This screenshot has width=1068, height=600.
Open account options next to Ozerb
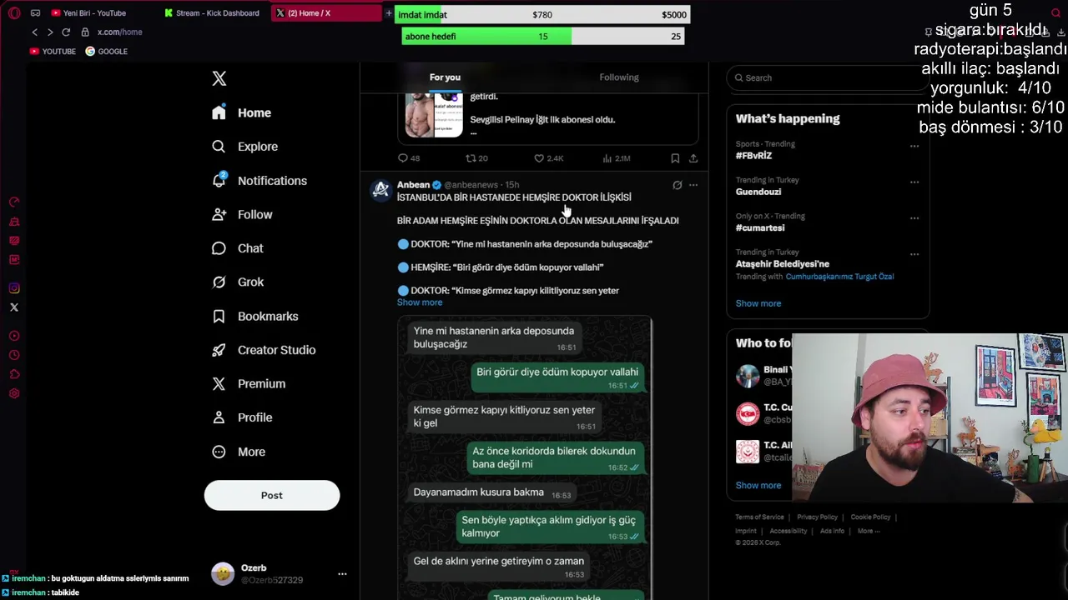click(x=342, y=573)
